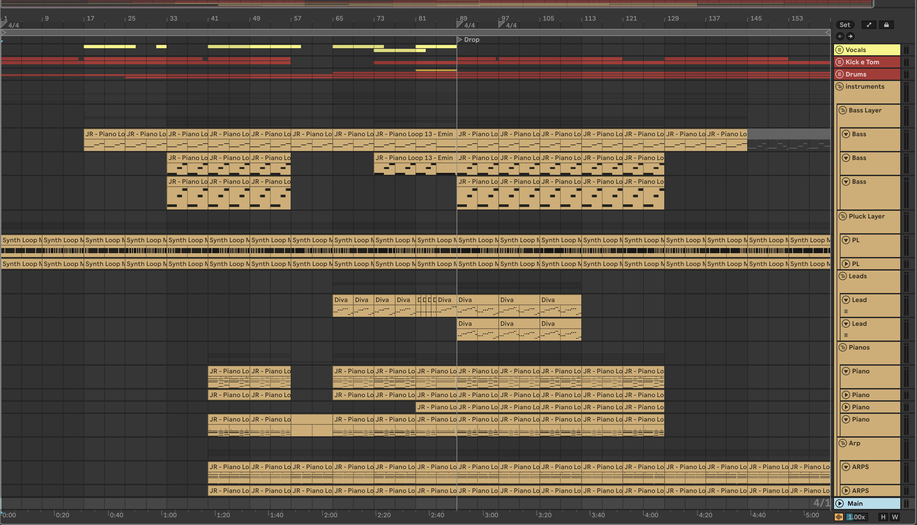
Task: Click the 1.00x track height field
Action: [857, 517]
